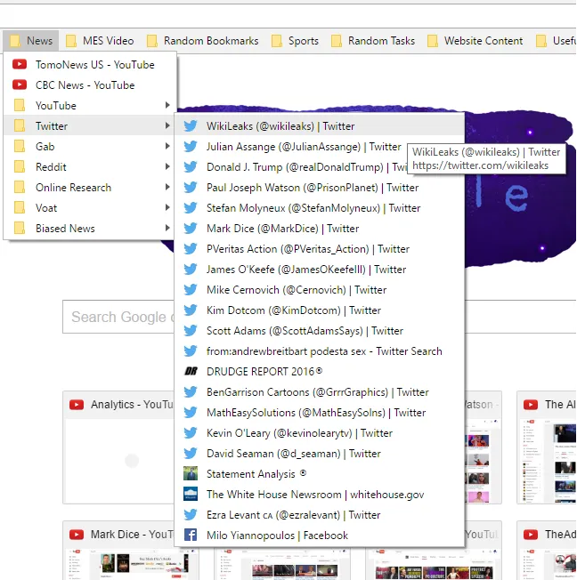Click Twitter bird icon beside WikiLeaks
This screenshot has height=580, width=577.
coord(191,126)
